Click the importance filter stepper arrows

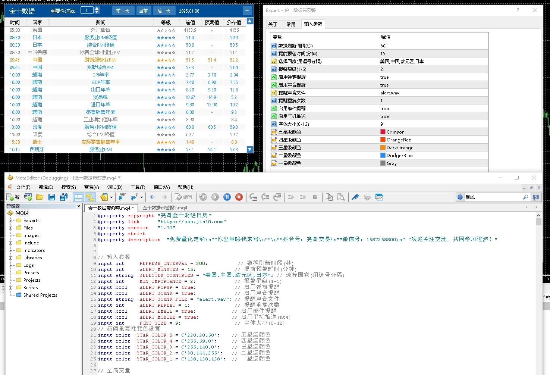(97, 10)
